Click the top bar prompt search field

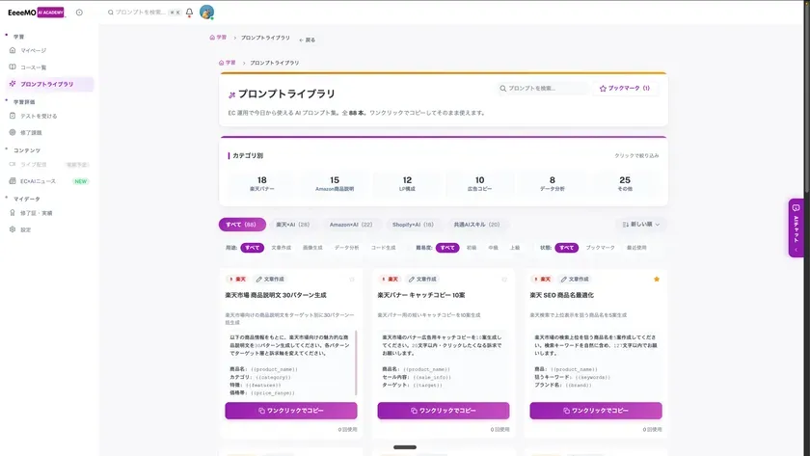(x=144, y=13)
